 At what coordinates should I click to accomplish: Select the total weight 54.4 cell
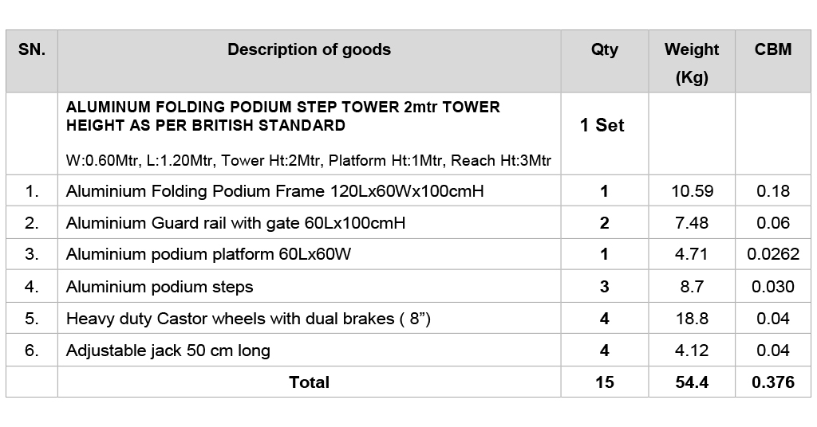pyautogui.click(x=692, y=382)
